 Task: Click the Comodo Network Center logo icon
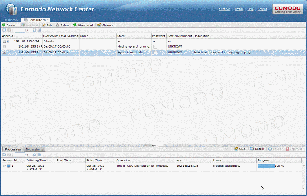(11, 9)
